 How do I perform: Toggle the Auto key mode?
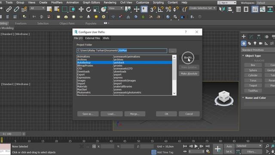[x=229, y=146]
